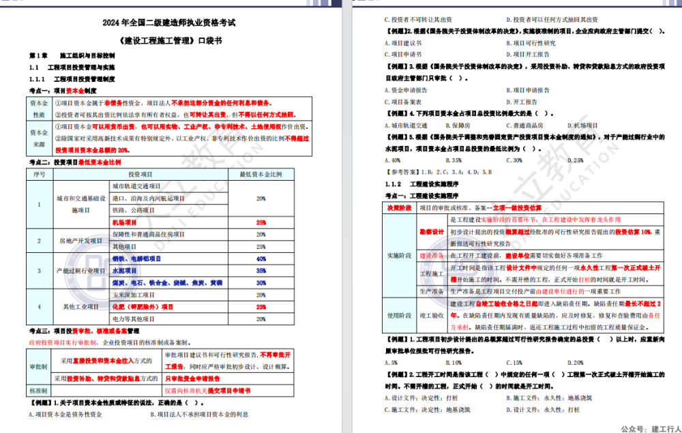Click answer option 'B.10%'

coord(454,363)
